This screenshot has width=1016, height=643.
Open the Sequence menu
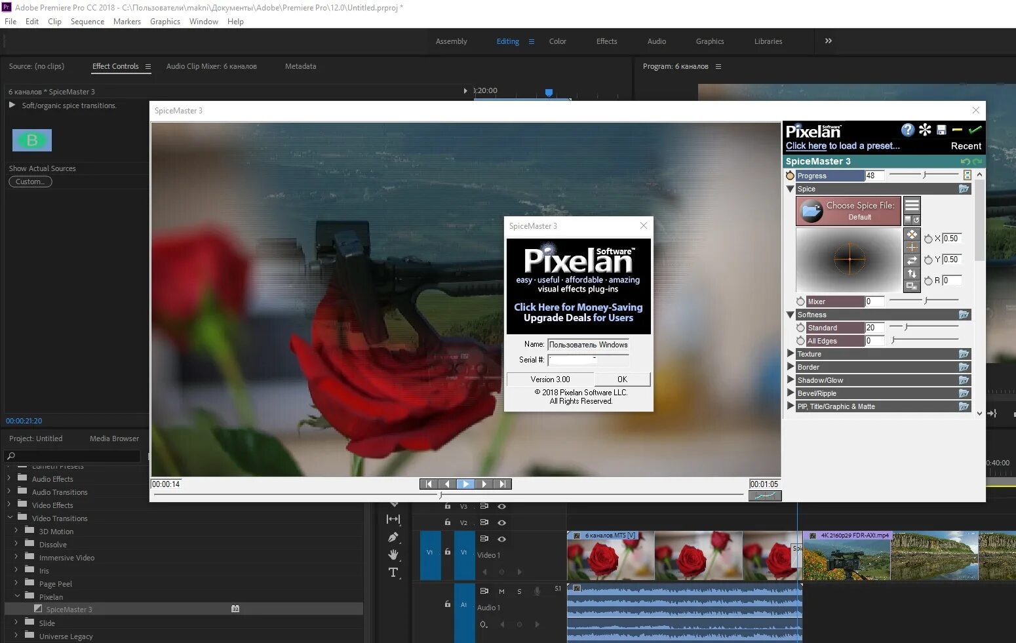click(x=87, y=22)
